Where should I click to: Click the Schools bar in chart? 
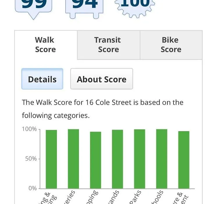[x=162, y=159]
